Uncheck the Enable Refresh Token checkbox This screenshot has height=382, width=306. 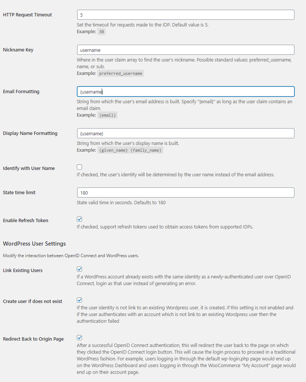point(79,219)
